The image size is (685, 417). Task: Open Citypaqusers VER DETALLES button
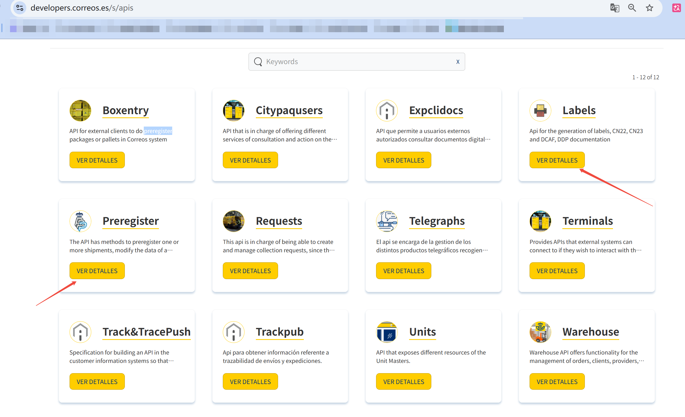pos(250,160)
